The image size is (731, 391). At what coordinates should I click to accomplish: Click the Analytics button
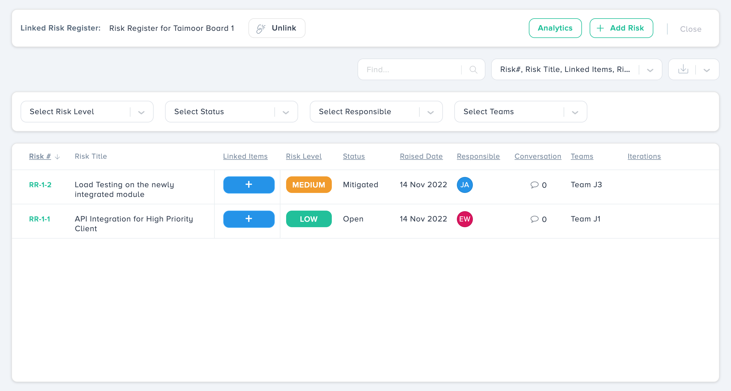555,28
